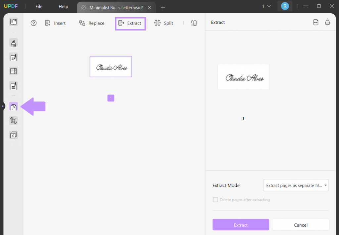The width and height of the screenshot is (339, 235).
Task: Open the Extract Mode dropdown
Action: [296, 185]
